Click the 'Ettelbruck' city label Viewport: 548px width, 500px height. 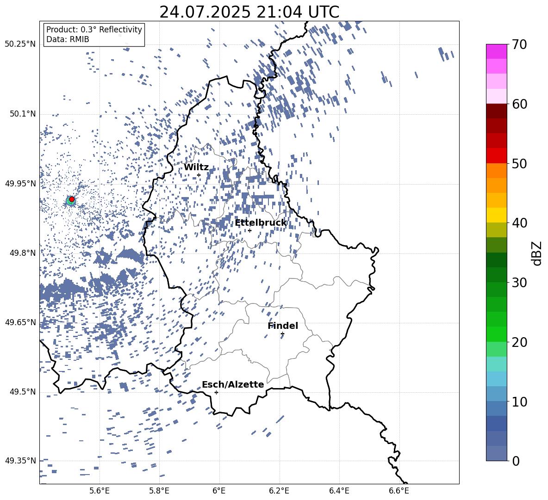click(261, 223)
